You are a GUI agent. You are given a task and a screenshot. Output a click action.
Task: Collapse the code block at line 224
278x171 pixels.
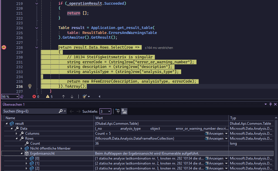click(x=37, y=28)
